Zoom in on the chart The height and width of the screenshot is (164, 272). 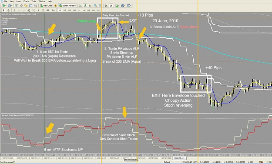point(95,6)
